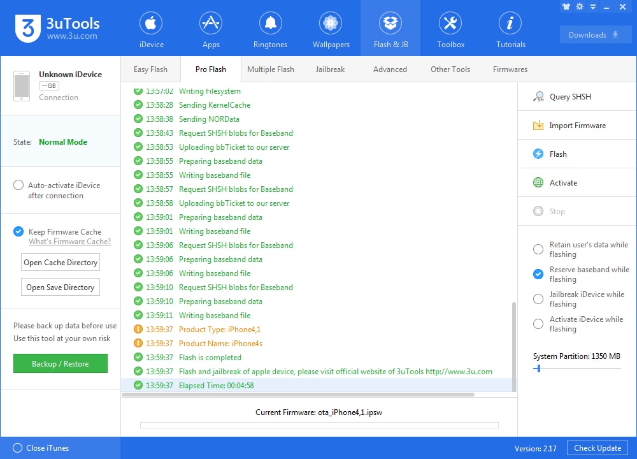Image resolution: width=637 pixels, height=459 pixels.
Task: Click check icon beside Elapsed Time row
Action: [138, 385]
